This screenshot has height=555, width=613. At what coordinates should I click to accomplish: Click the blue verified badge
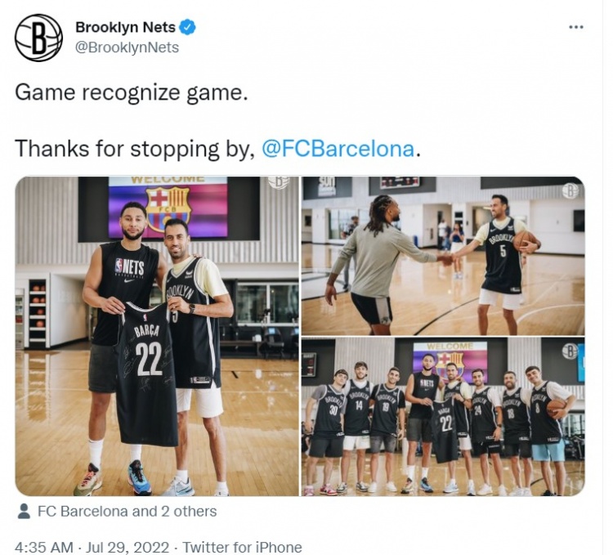[188, 27]
